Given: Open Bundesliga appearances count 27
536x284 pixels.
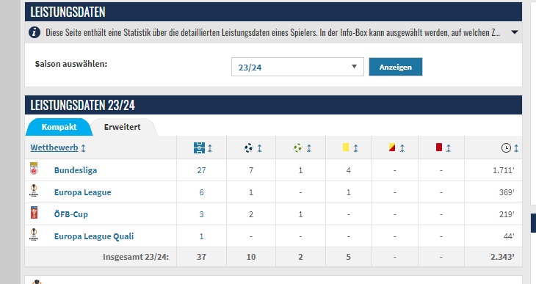Looking at the screenshot, I should [x=201, y=170].
